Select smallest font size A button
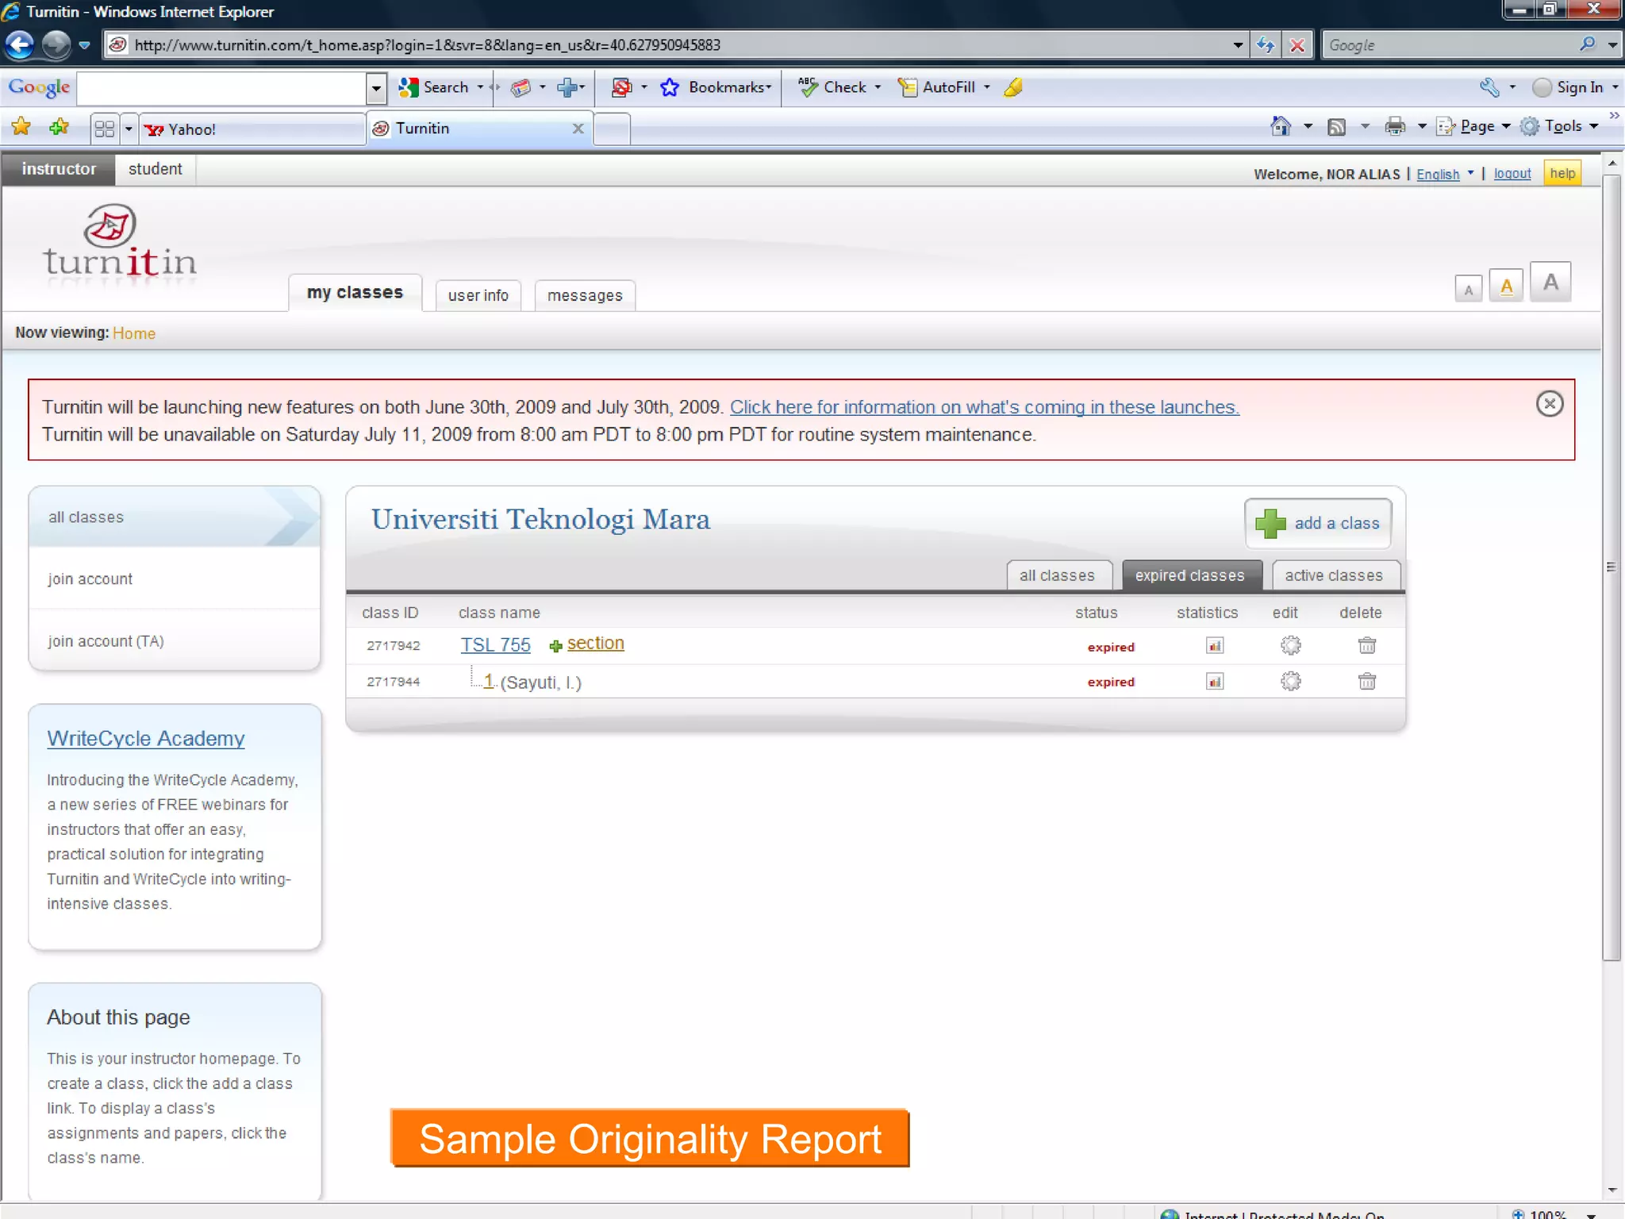This screenshot has height=1219, width=1625. (x=1468, y=289)
